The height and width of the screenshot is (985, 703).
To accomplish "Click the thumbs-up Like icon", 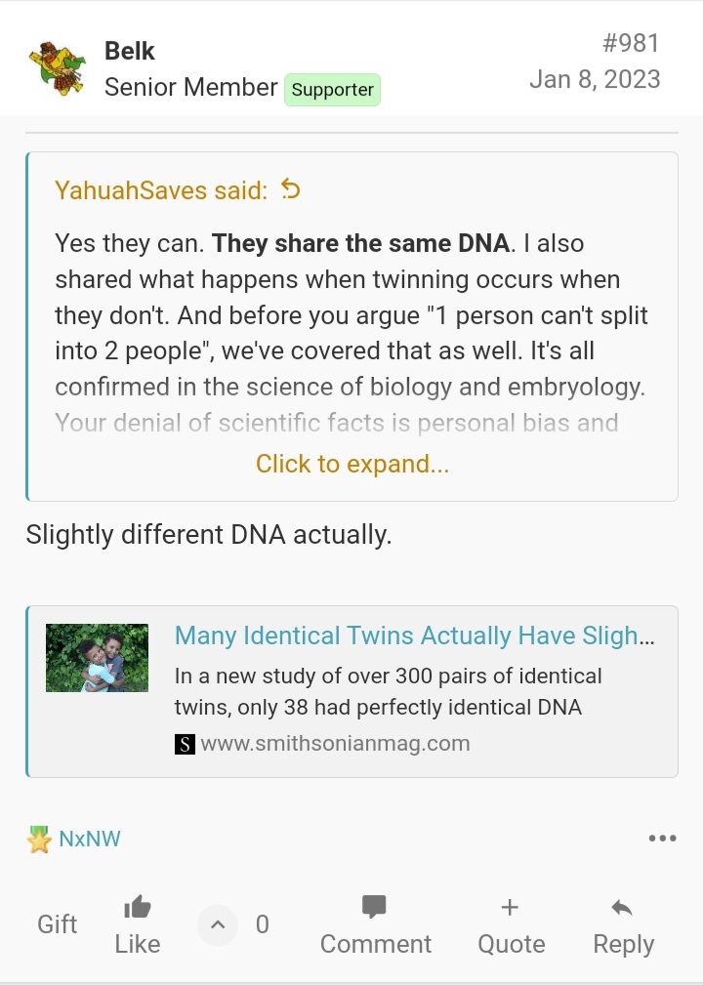I will (138, 908).
